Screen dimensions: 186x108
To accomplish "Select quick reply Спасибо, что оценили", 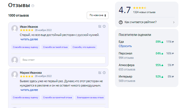I will tap(84, 47).
